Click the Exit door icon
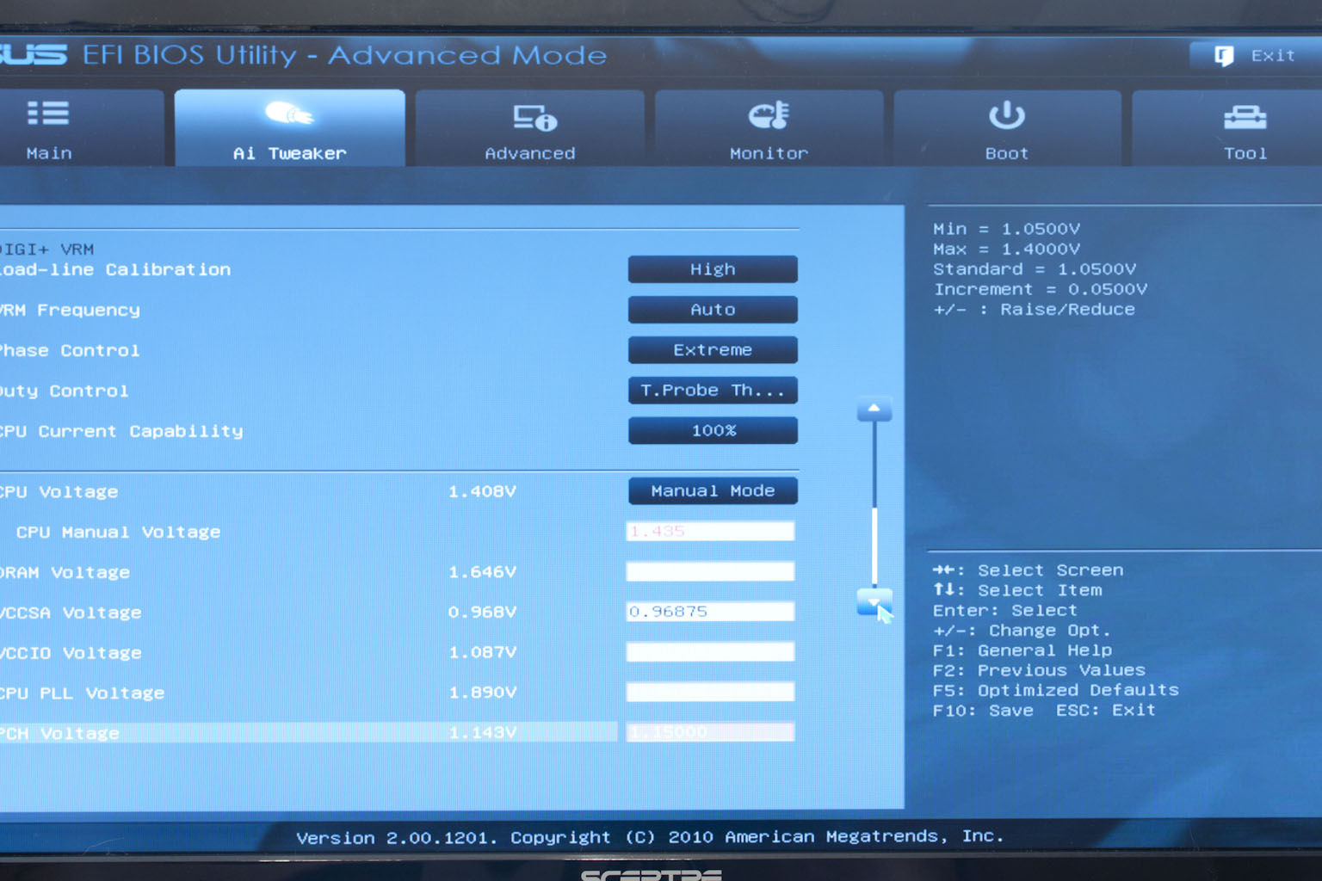Screen dimensions: 1322x881 [1224, 56]
